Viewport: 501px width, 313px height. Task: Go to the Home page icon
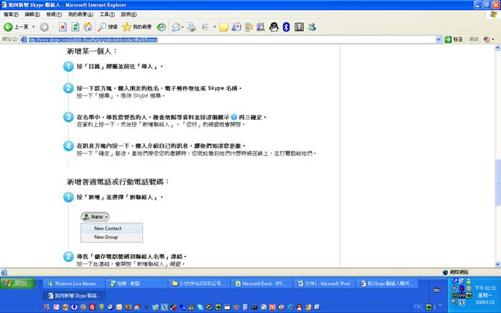(x=88, y=27)
